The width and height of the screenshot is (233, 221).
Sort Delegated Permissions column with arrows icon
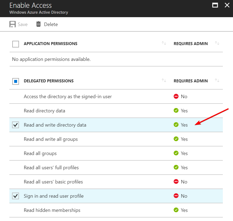(164, 81)
